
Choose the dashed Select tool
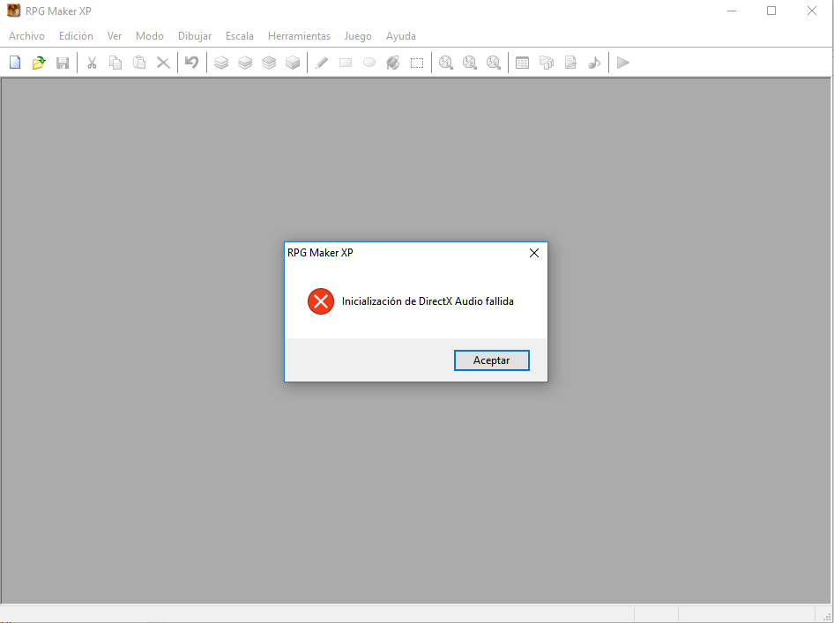(x=417, y=63)
